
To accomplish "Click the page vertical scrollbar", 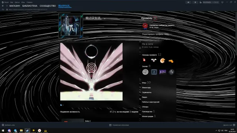I will point(236,34).
